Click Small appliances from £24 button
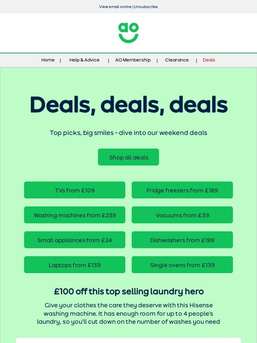Screen dimensions: 257x343 [75, 240]
